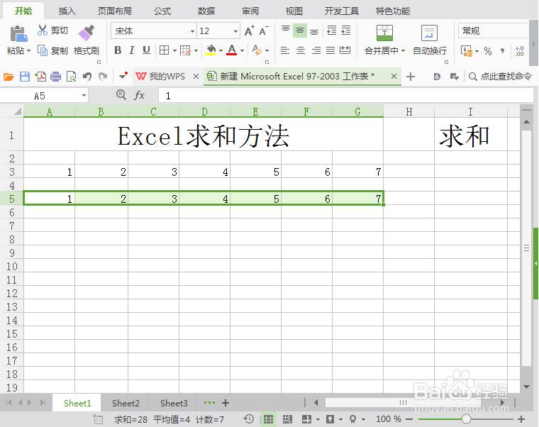
Task: Click the Print icon
Action: pyautogui.click(x=56, y=77)
